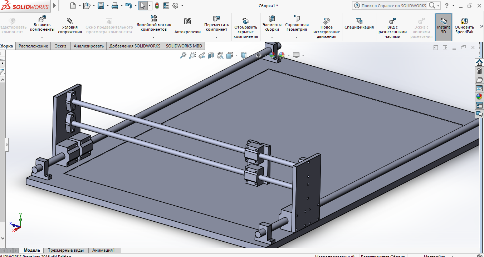Open dropdown under Справочная геометрия
This screenshot has height=257, width=484.
[297, 37]
